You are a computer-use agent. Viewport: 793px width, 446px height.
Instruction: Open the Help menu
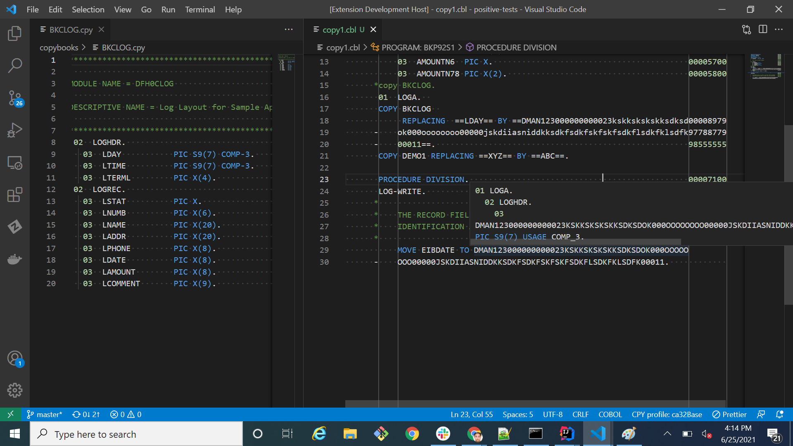[x=233, y=9]
